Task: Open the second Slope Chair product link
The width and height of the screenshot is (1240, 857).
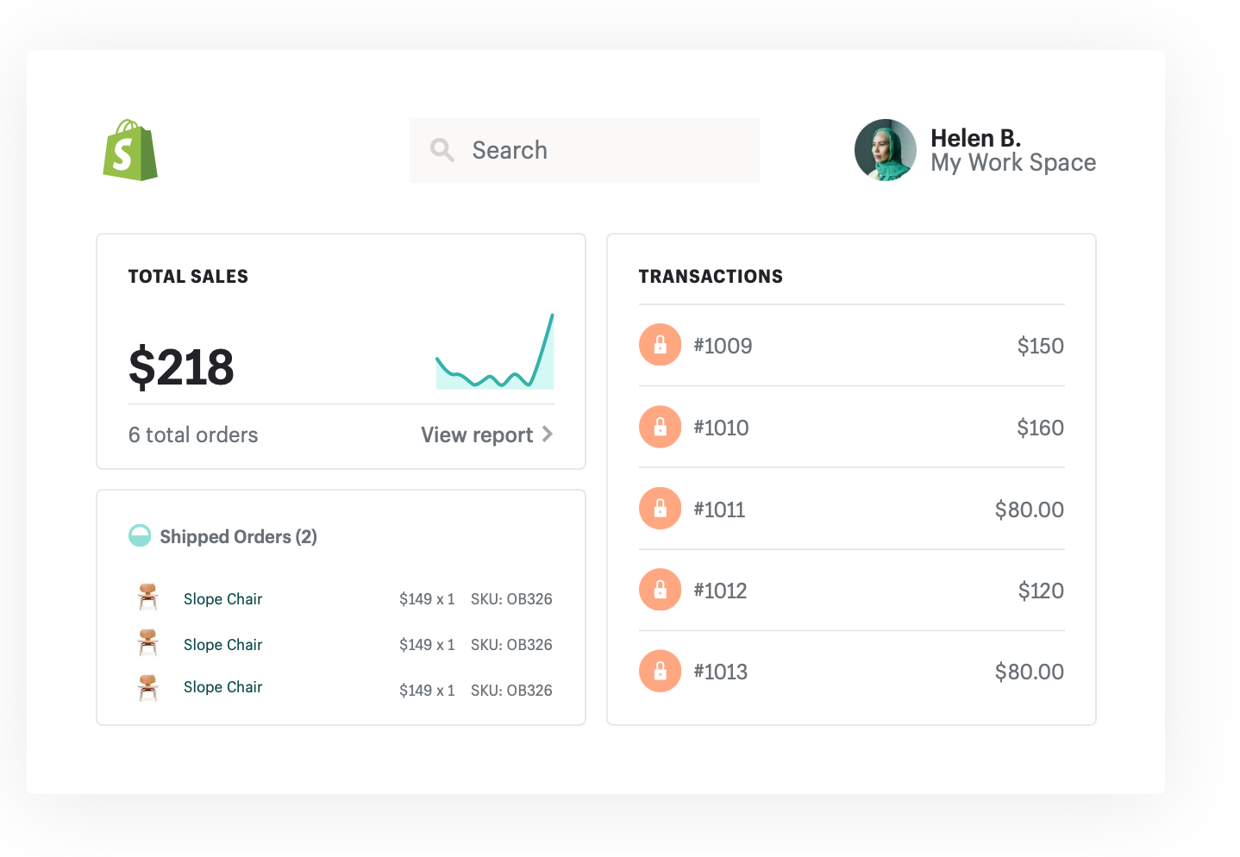Action: point(222,645)
